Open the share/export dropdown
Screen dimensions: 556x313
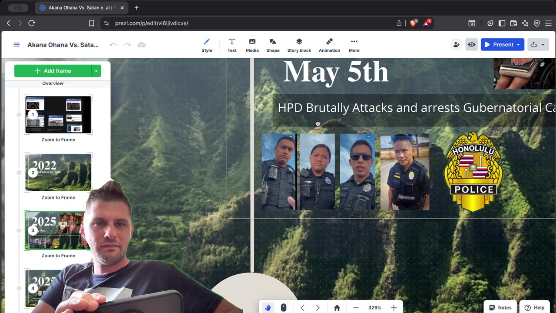(x=538, y=44)
